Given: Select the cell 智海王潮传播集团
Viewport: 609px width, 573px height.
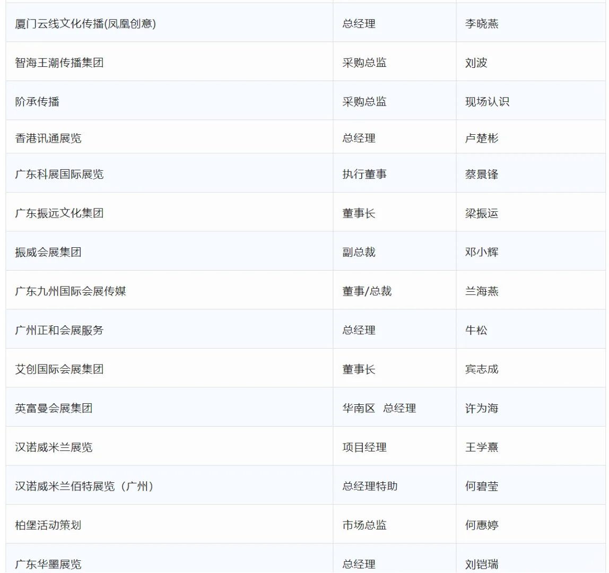Looking at the screenshot, I should click(59, 63).
